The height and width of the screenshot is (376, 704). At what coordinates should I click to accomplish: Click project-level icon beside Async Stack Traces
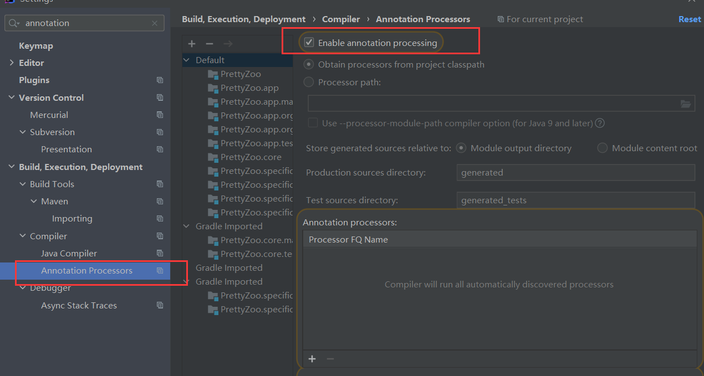(x=160, y=305)
